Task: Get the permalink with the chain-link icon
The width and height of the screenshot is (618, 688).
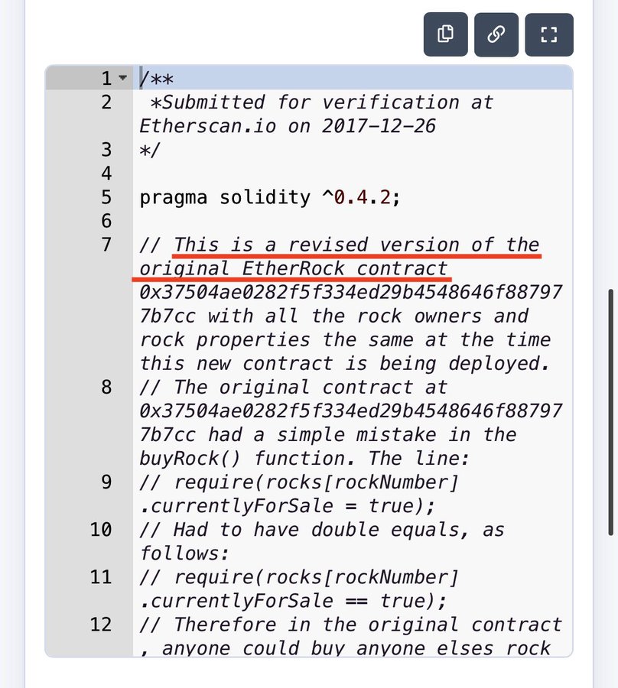Action: click(x=496, y=34)
